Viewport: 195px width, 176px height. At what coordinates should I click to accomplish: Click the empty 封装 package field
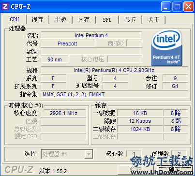tap(91, 51)
